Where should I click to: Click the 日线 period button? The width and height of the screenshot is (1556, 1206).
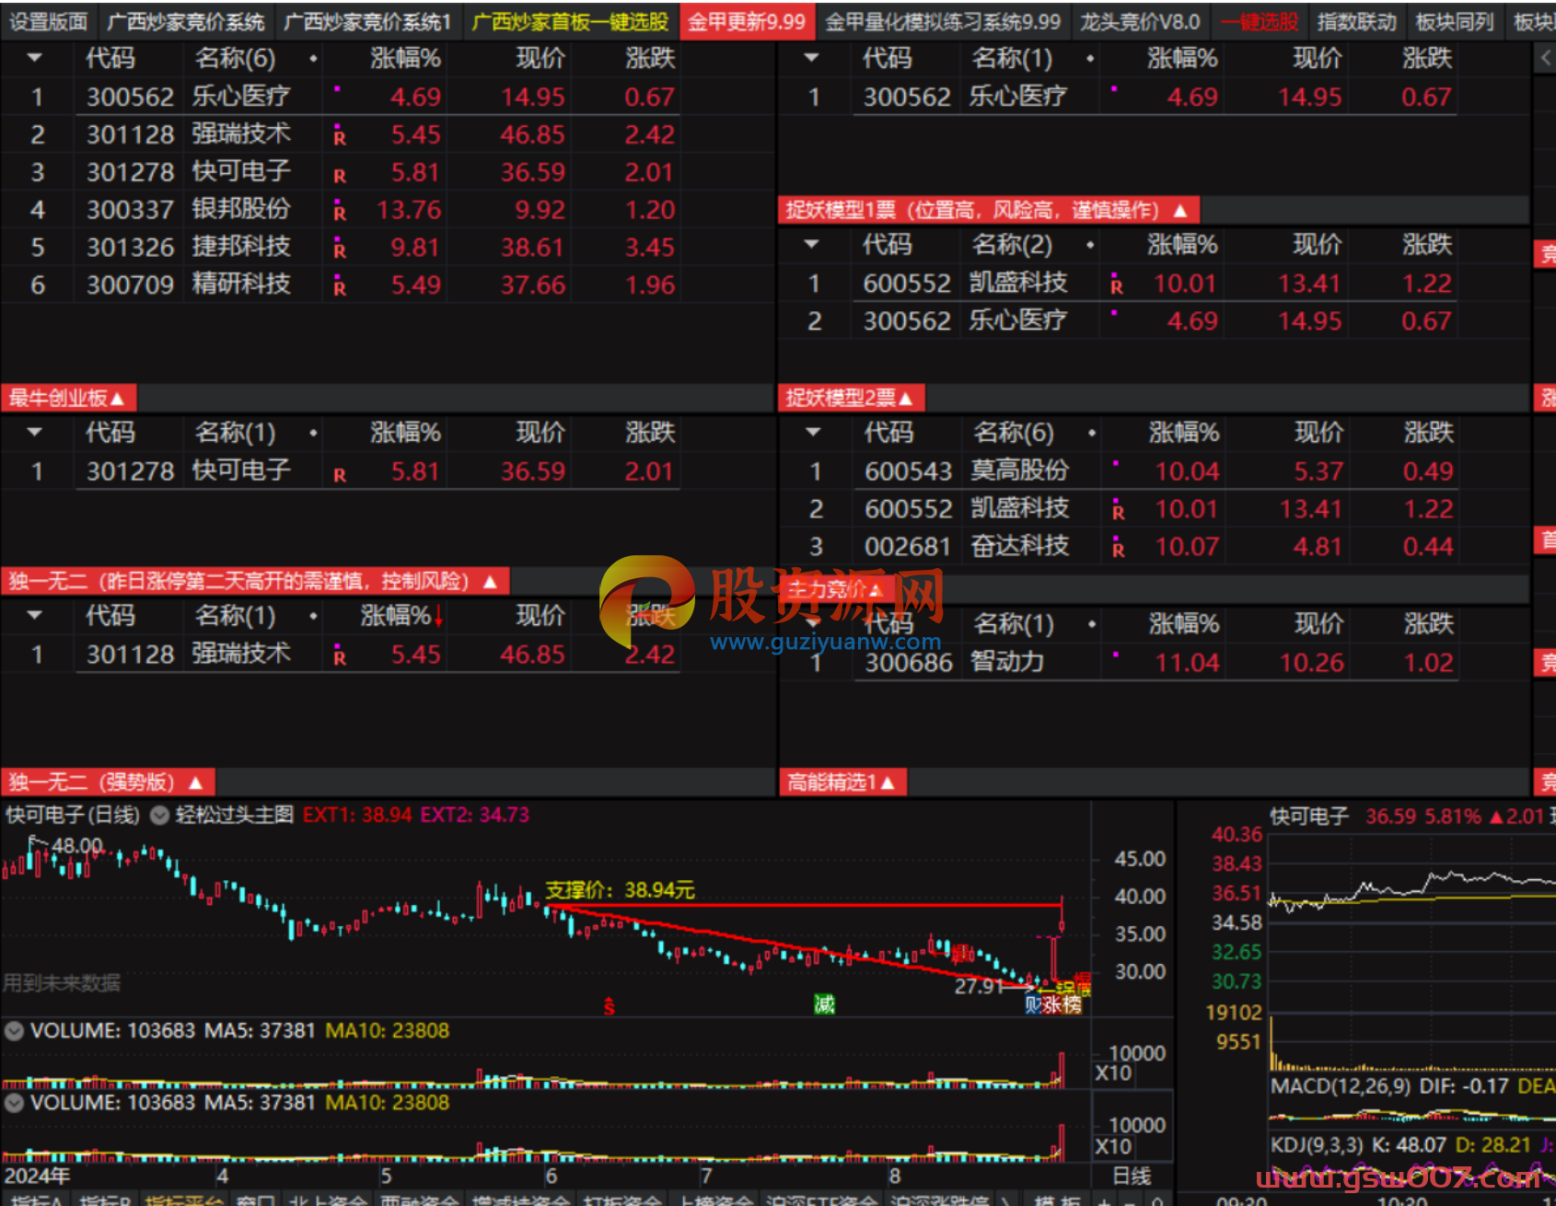1131,1176
